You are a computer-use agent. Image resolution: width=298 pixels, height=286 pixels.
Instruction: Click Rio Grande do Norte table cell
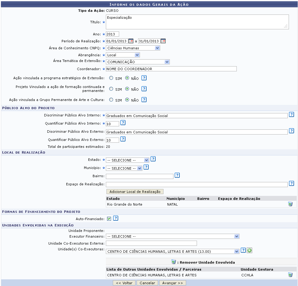pos(125,204)
